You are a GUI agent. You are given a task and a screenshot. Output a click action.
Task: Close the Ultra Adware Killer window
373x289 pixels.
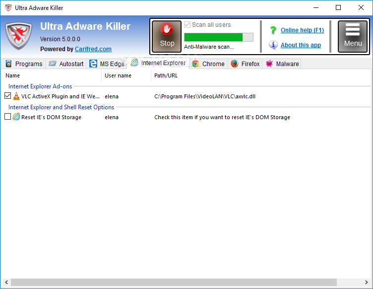click(x=361, y=7)
